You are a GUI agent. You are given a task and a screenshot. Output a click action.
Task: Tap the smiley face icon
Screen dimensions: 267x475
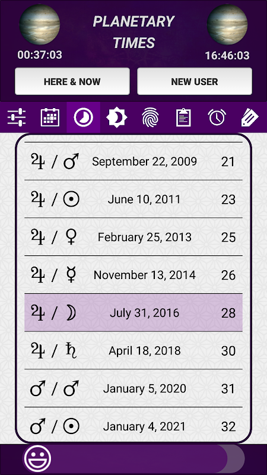point(37,458)
